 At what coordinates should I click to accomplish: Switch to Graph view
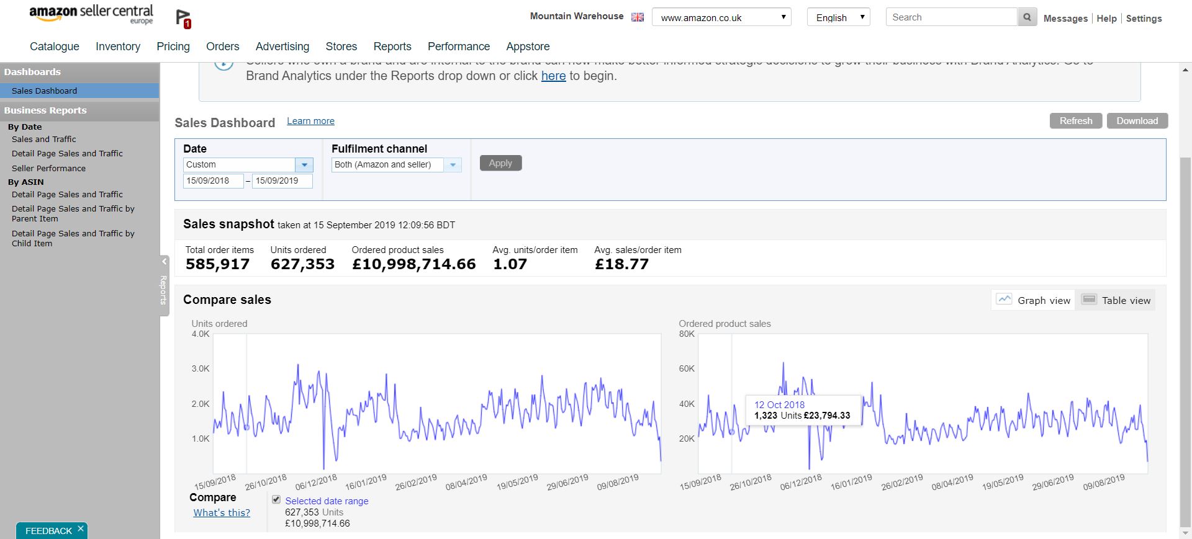pyautogui.click(x=1034, y=300)
